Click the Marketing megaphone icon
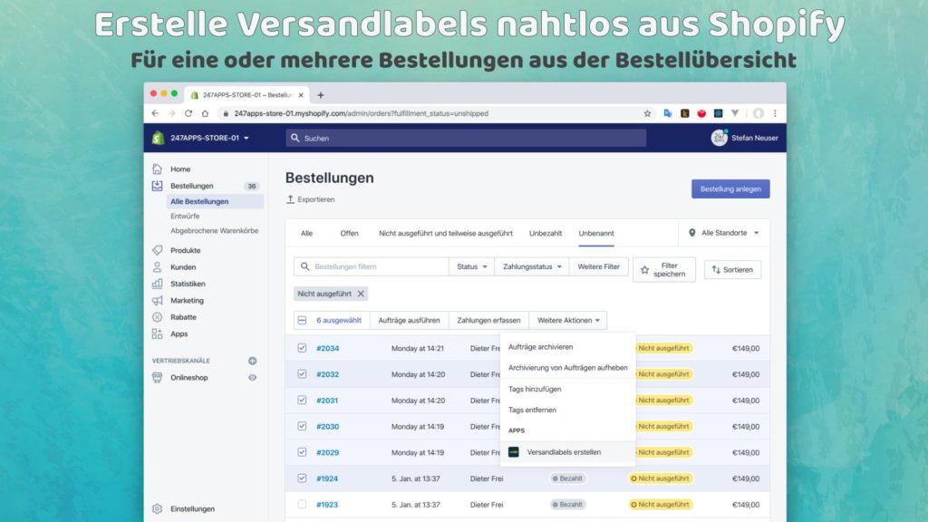 (x=157, y=301)
